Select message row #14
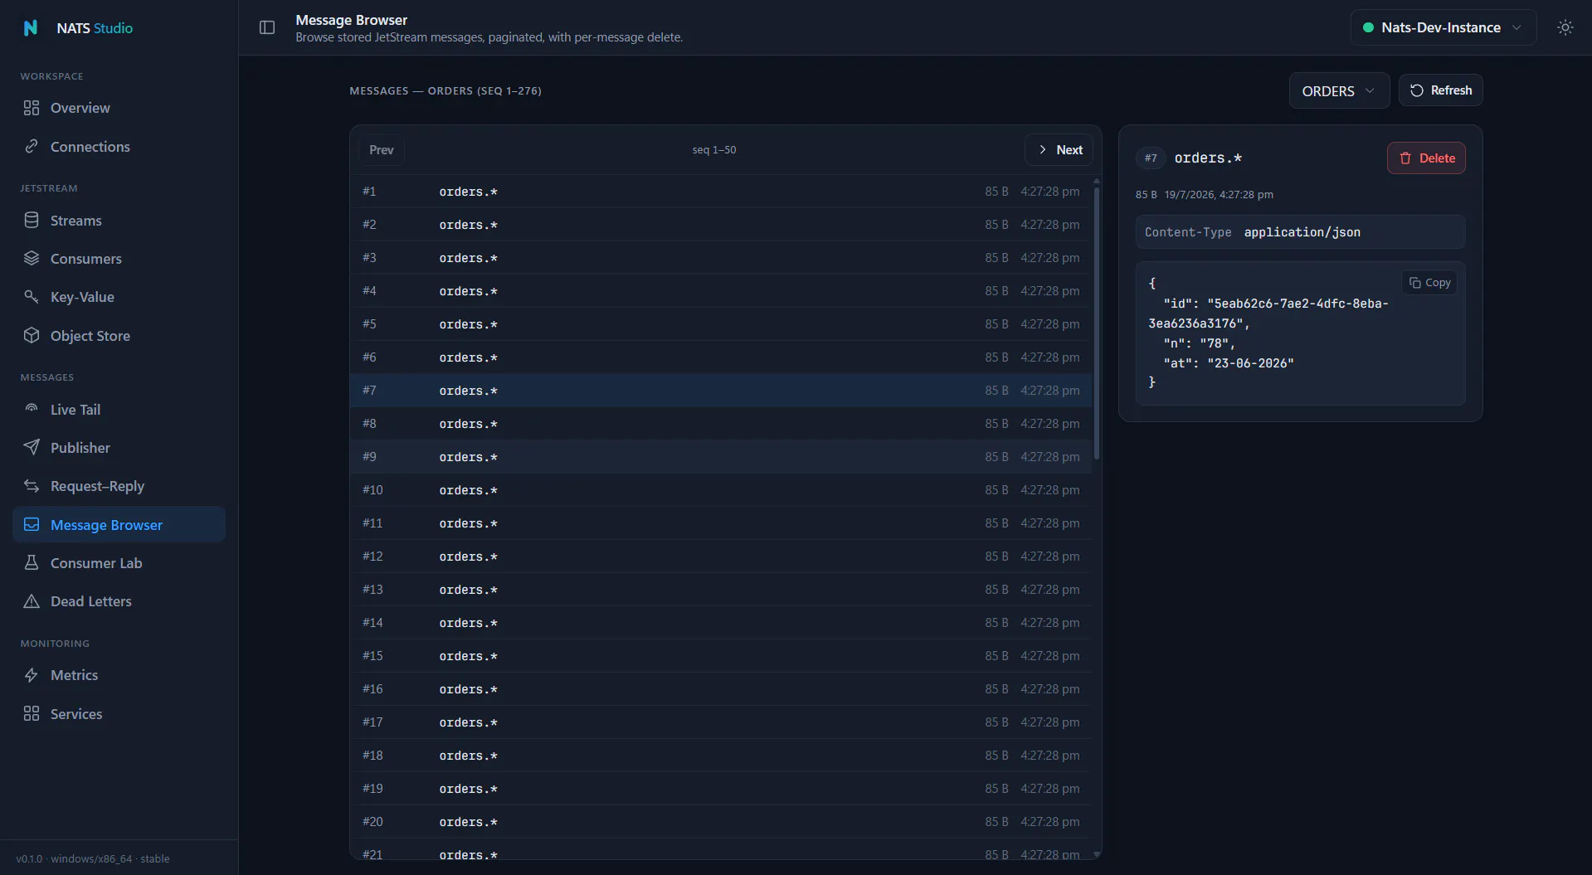Screen dimensions: 1592x875 (721, 622)
